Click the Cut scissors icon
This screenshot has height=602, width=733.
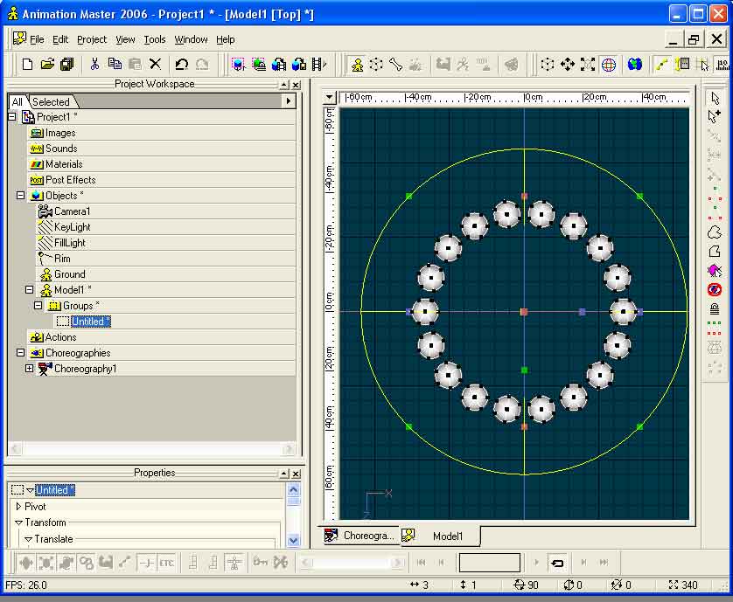[94, 64]
